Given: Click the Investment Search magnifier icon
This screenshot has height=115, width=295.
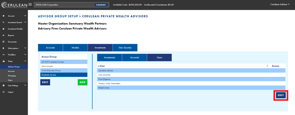Looking at the screenshot, I should click(x=4, y=23).
